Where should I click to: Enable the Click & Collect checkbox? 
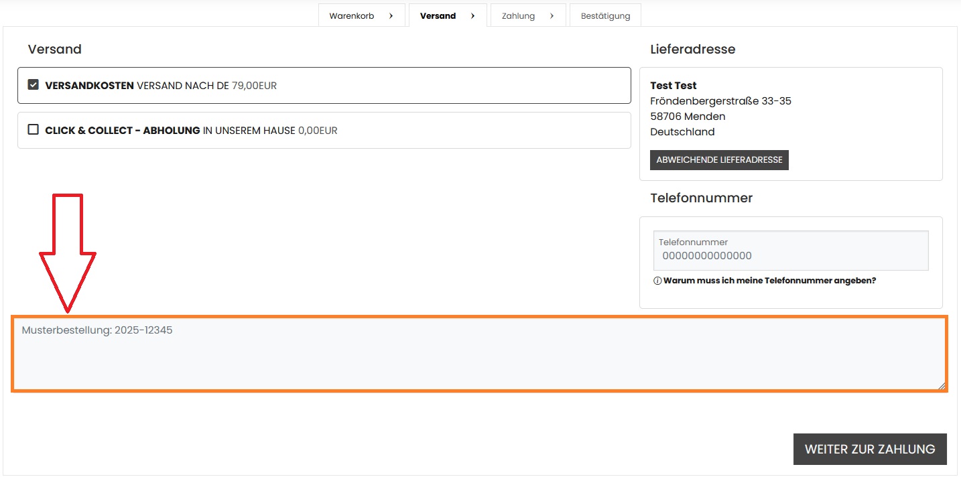tap(33, 130)
